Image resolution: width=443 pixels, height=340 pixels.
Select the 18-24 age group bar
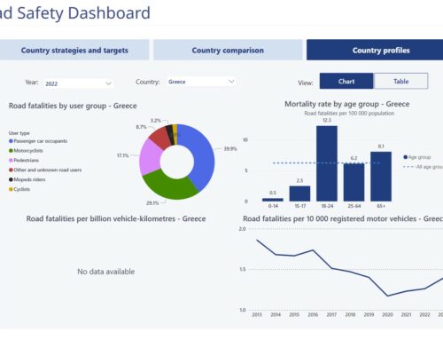tap(327, 163)
